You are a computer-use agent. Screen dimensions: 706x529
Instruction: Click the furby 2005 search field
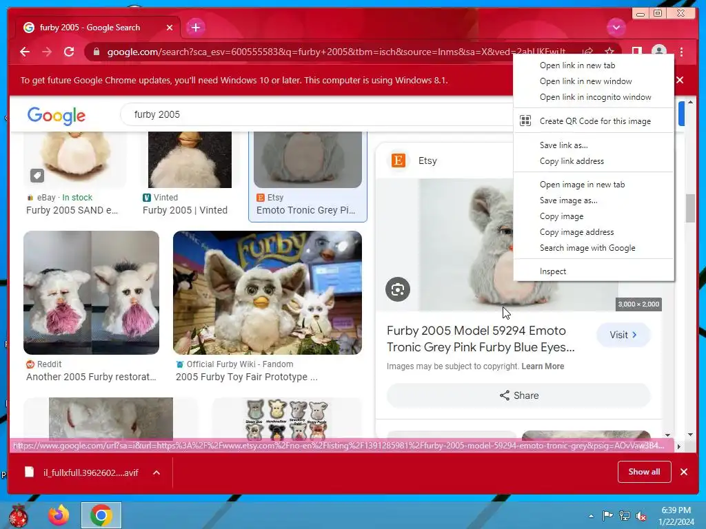point(315,114)
